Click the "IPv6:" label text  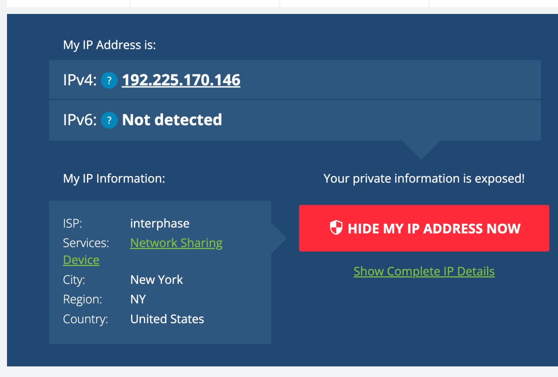point(80,120)
